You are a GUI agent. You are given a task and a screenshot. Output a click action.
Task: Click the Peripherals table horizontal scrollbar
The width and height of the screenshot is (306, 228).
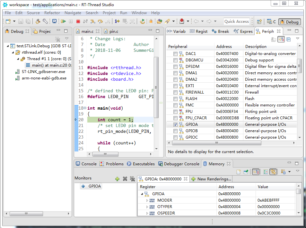pos(217,143)
